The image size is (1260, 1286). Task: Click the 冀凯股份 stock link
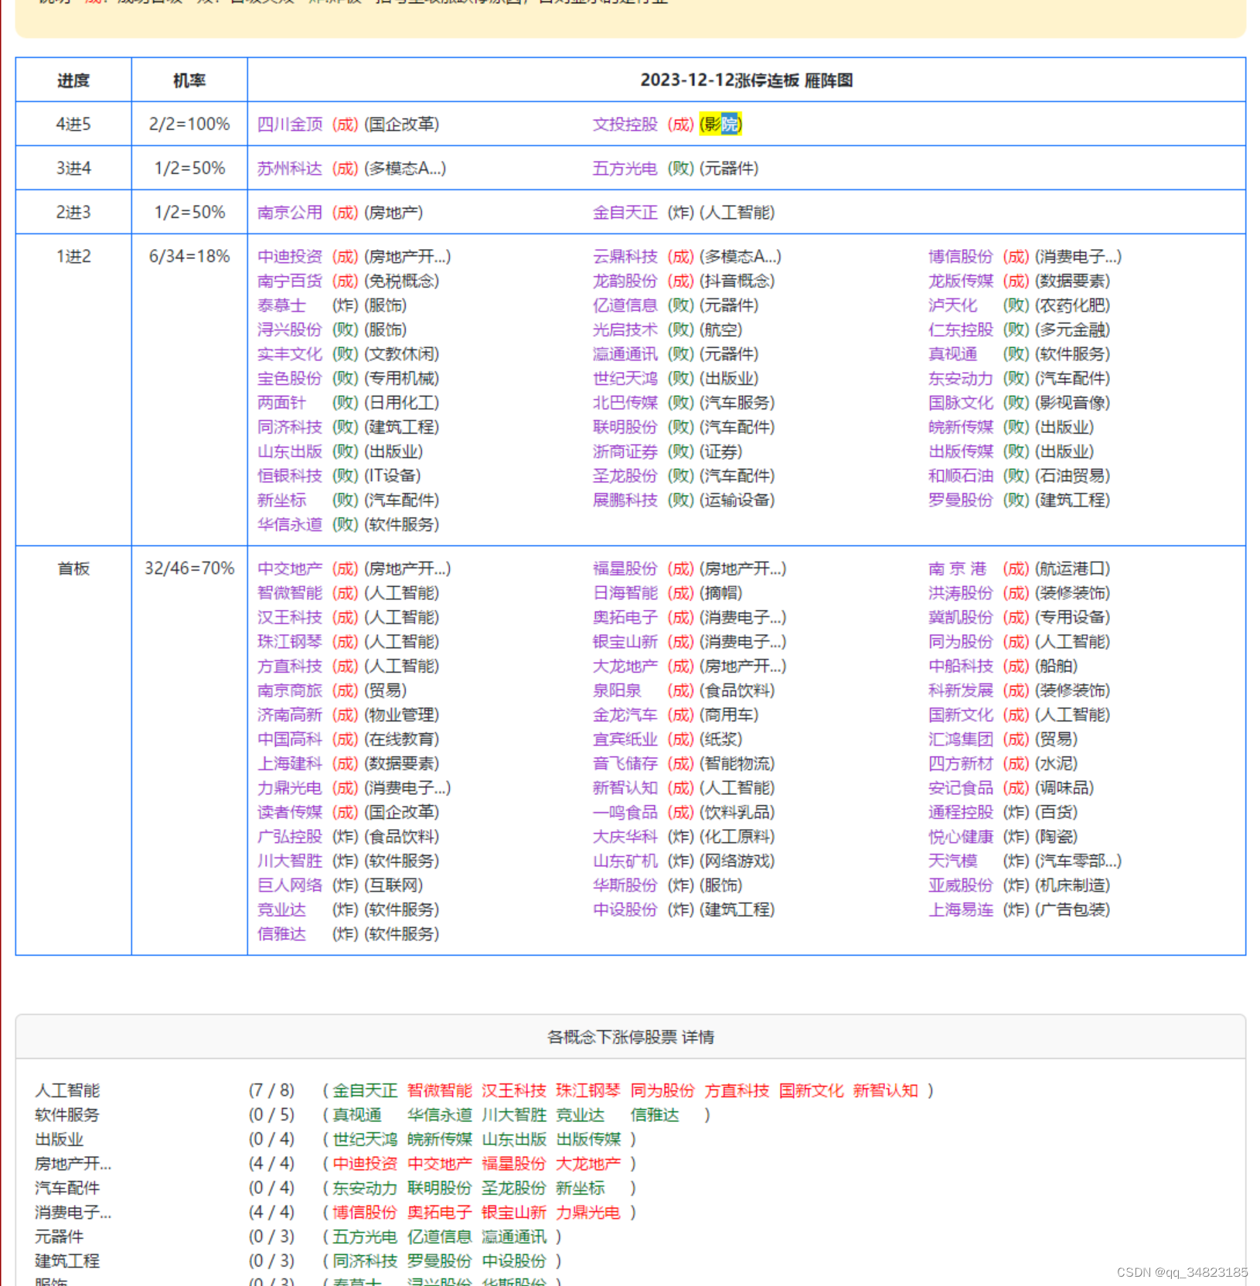961,618
